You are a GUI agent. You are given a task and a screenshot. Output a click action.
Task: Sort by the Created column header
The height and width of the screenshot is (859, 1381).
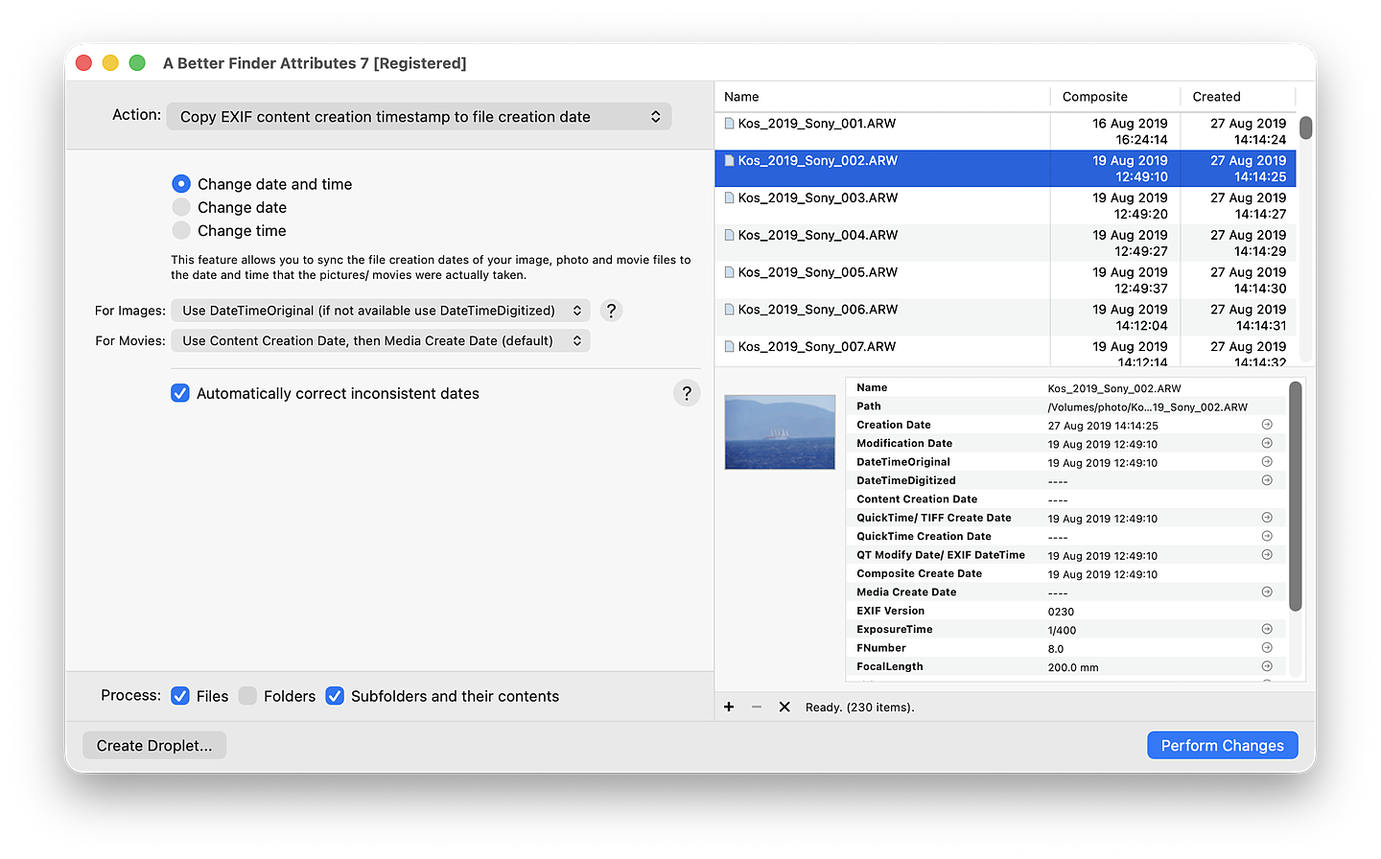pyautogui.click(x=1238, y=97)
